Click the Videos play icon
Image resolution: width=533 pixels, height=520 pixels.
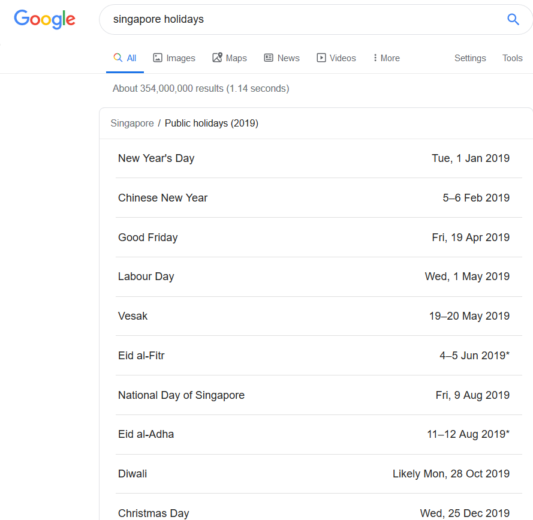321,58
